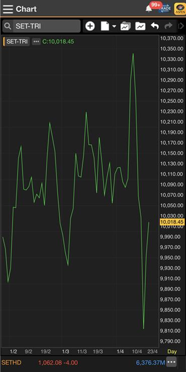Expand toolbar with right chevron arrow
The height and width of the screenshot is (372, 186).
(x=181, y=26)
